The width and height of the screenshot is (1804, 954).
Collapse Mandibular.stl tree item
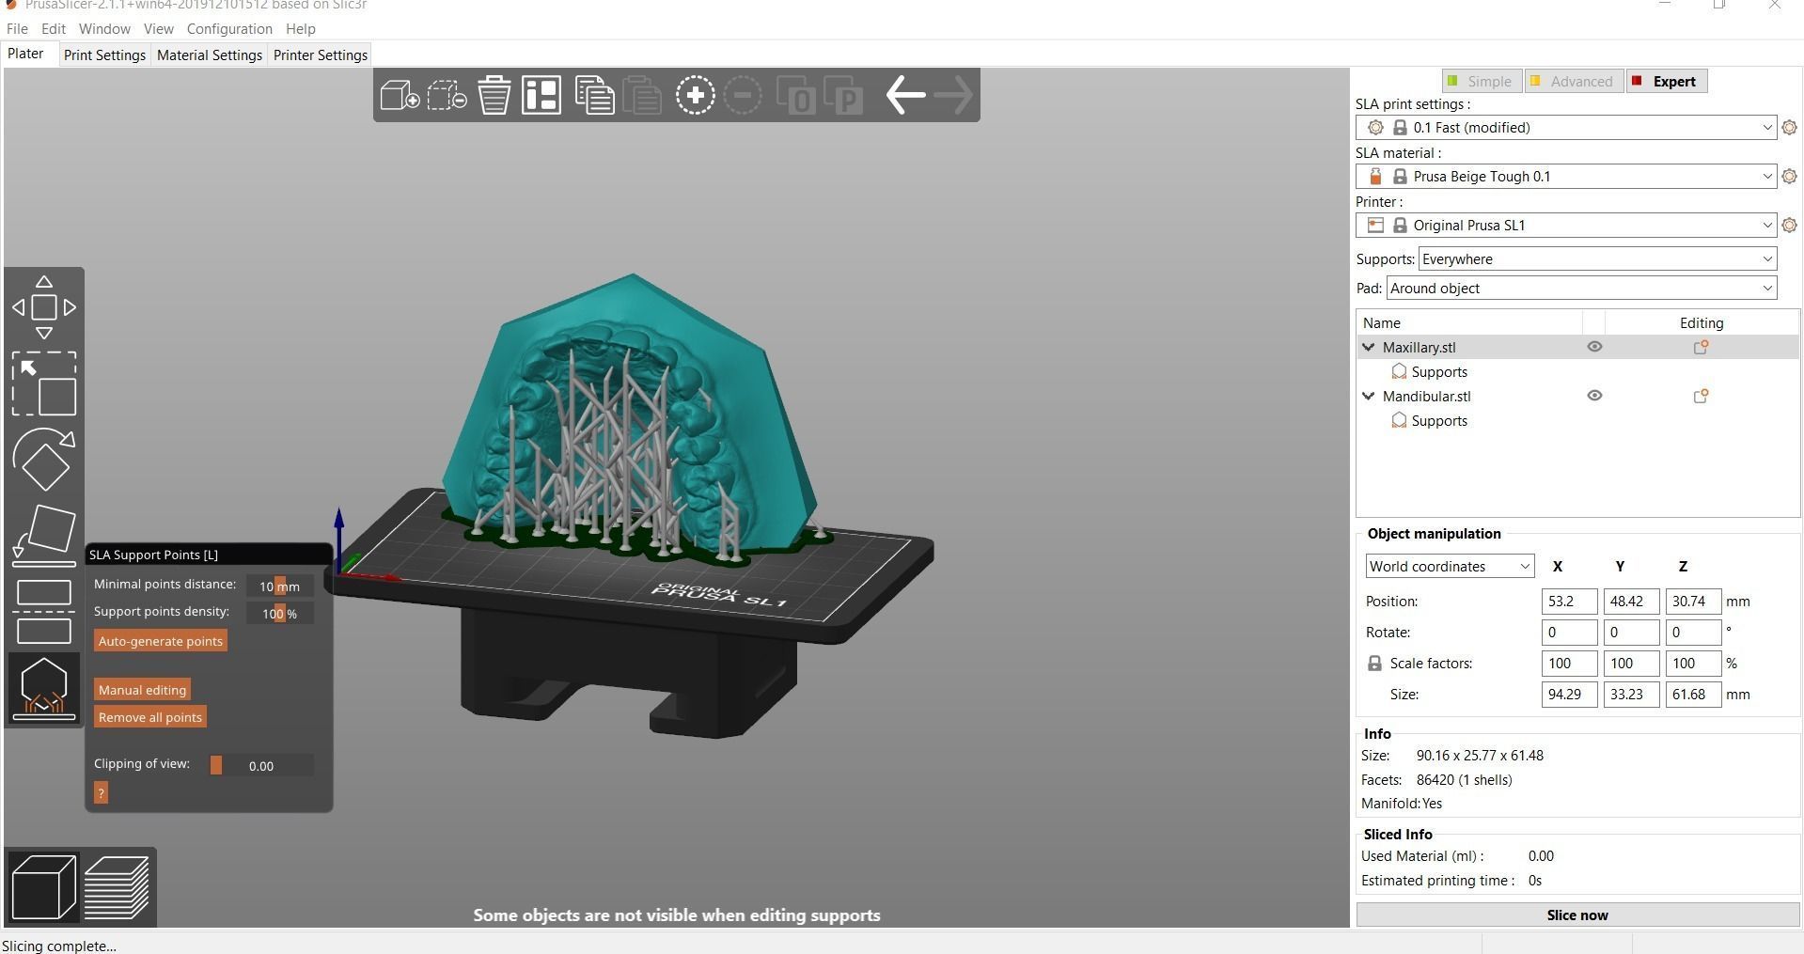(1369, 396)
